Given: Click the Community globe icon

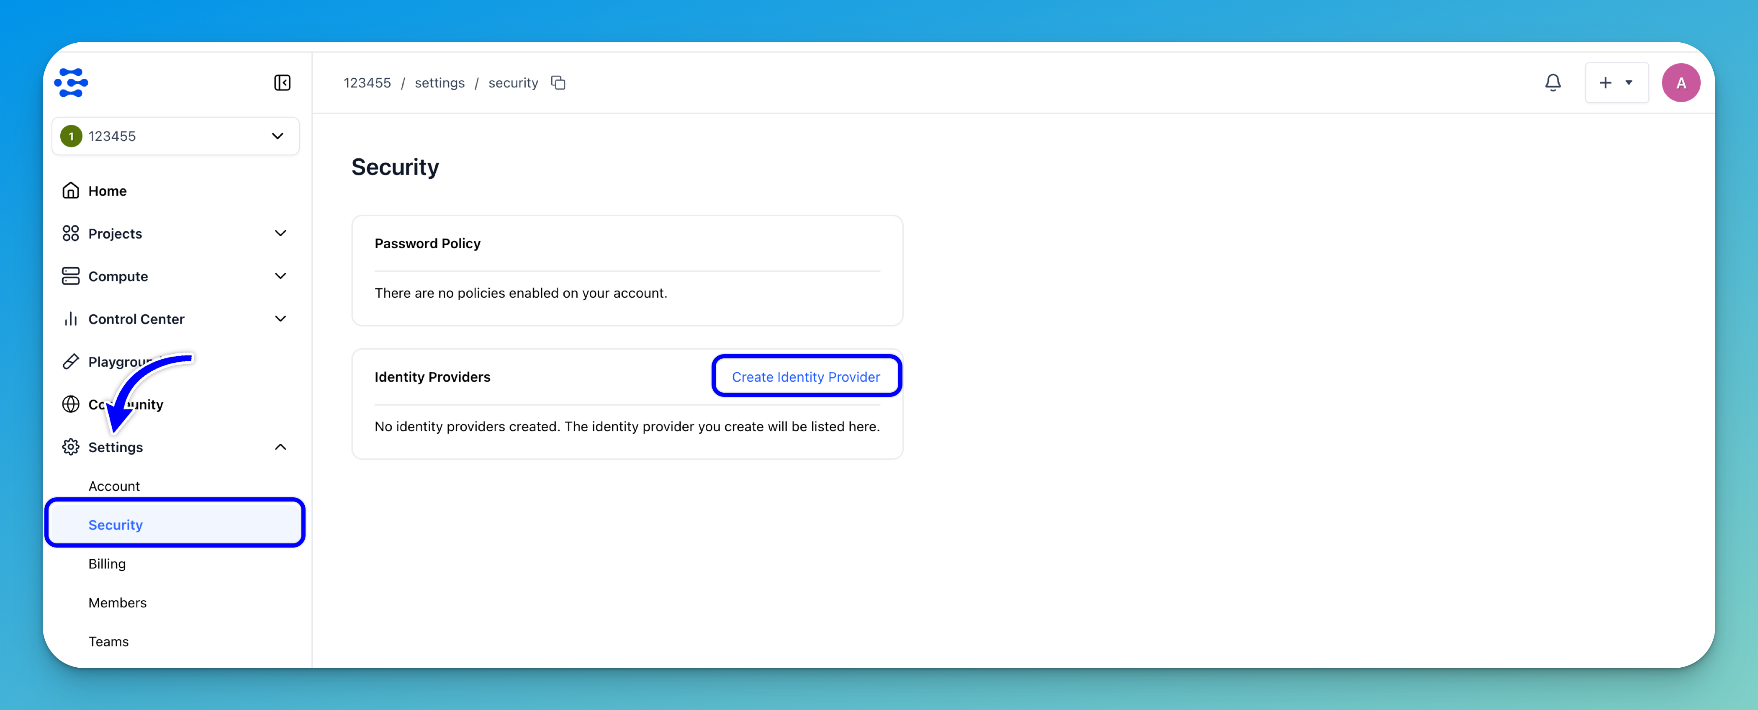Looking at the screenshot, I should click(x=71, y=404).
